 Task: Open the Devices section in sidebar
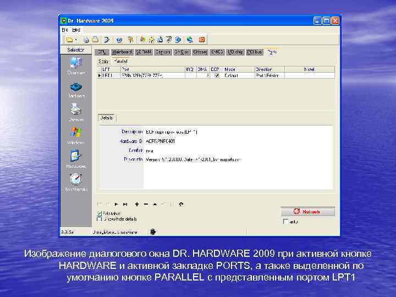[76, 113]
